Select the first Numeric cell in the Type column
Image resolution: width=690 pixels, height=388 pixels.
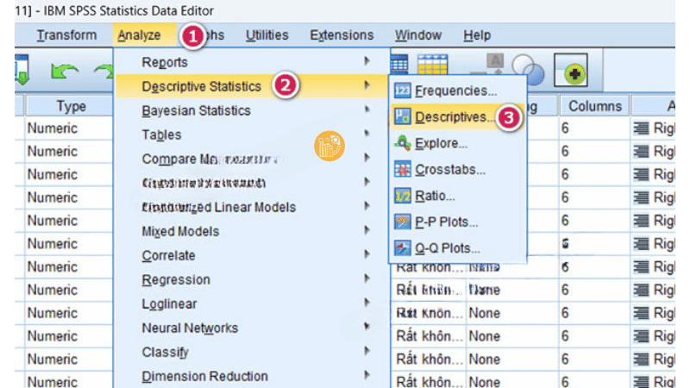click(69, 128)
